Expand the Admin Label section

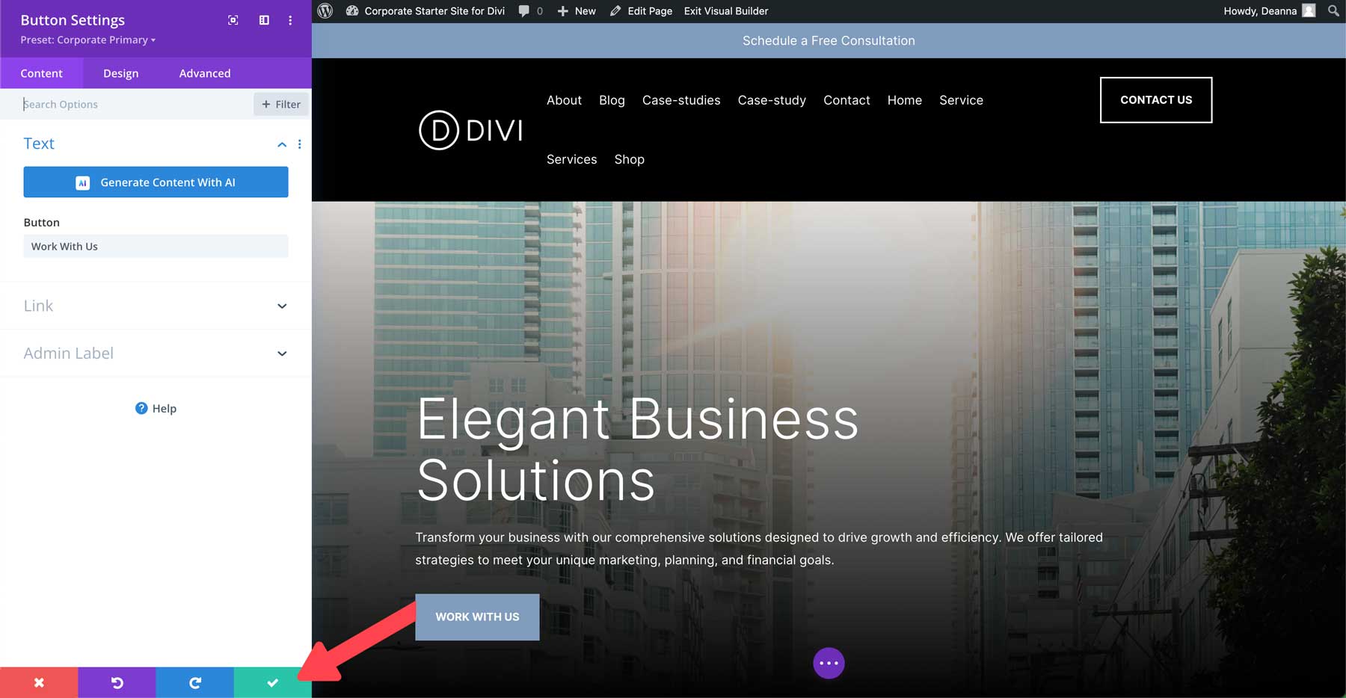(x=282, y=353)
